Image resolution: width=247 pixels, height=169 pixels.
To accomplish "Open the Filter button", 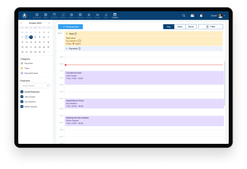I will 211,27.
